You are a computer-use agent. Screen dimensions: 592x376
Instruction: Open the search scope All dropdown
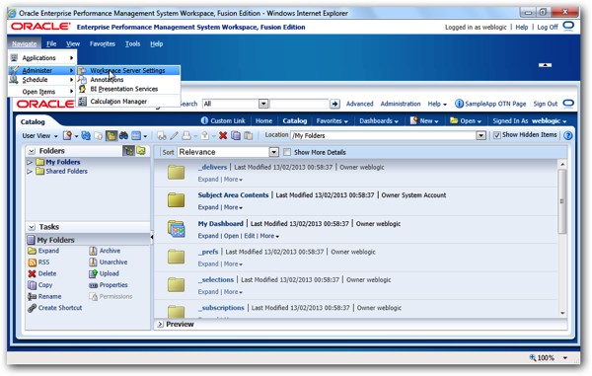coord(263,104)
